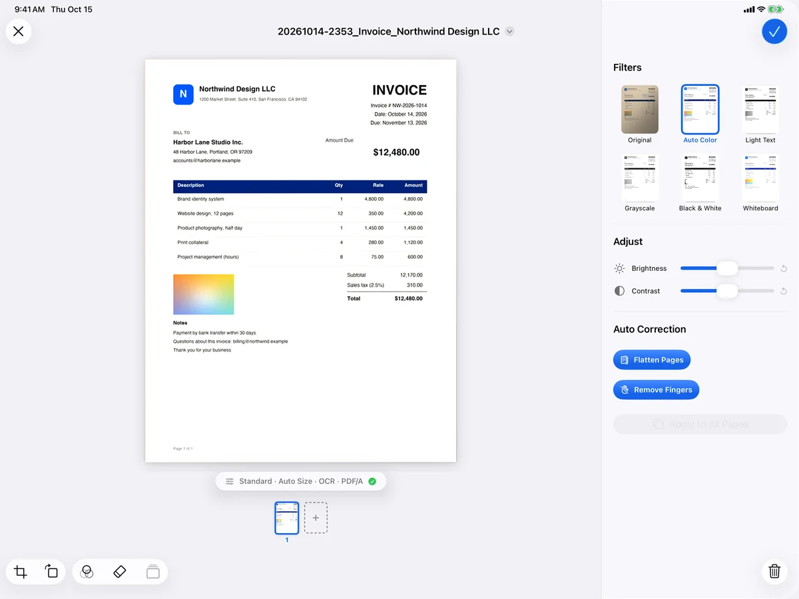Open Standard · Auto Size · OCR · PDF/A settings
Screen dimensions: 799x599
pos(301,481)
